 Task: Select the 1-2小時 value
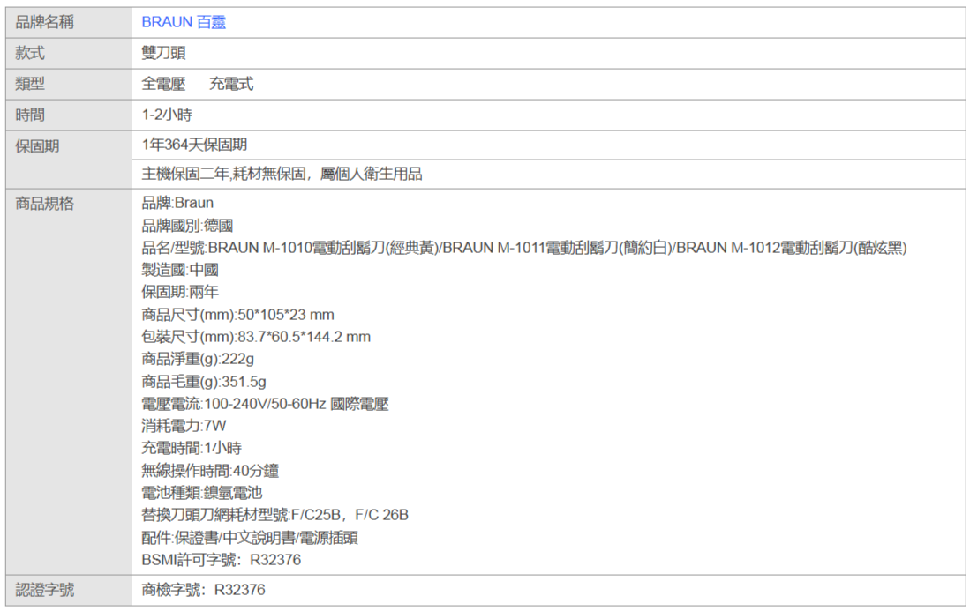(x=167, y=115)
